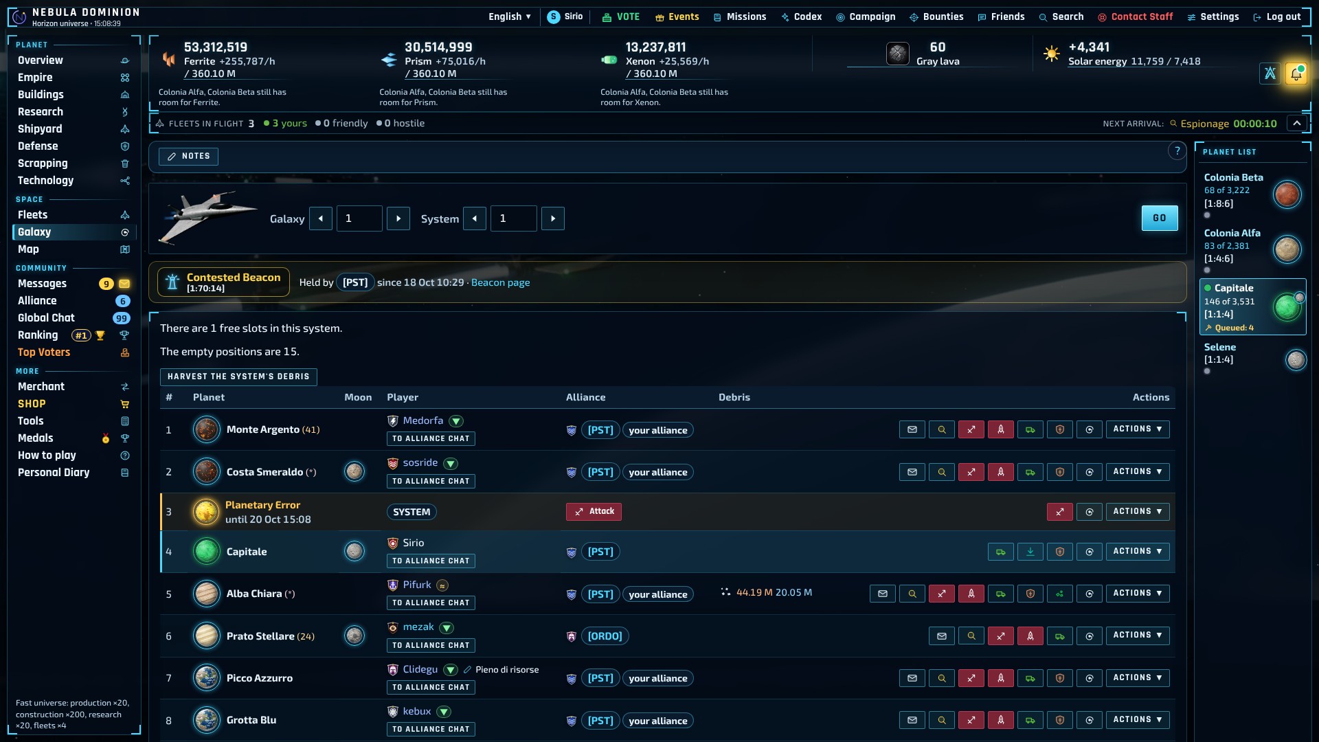Click the Galaxy number input field
This screenshot has width=1319, height=742.
(x=359, y=218)
